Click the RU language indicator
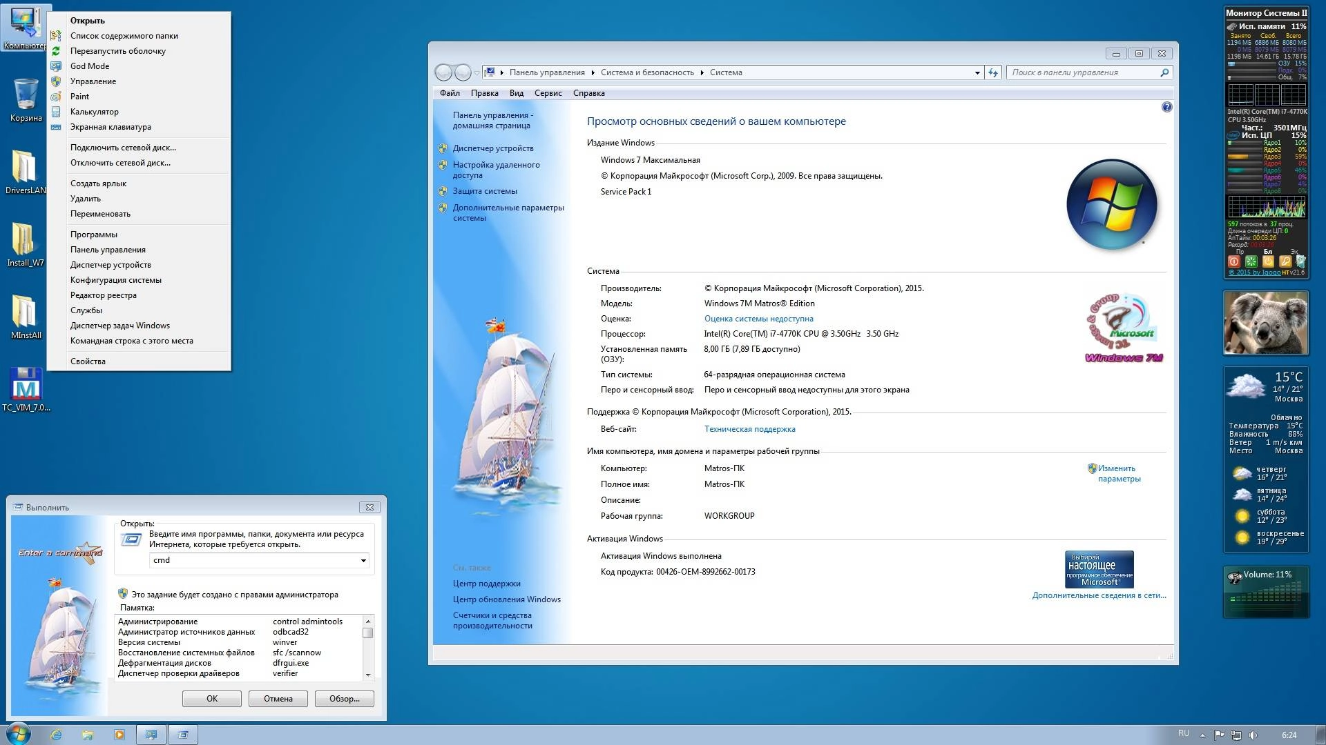The height and width of the screenshot is (745, 1326). click(1184, 733)
